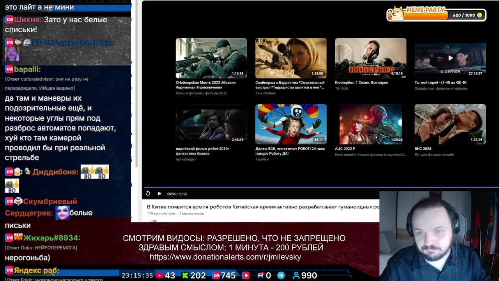
Task: Click the channel name Tiki-Toki
Action: (x=342, y=89)
